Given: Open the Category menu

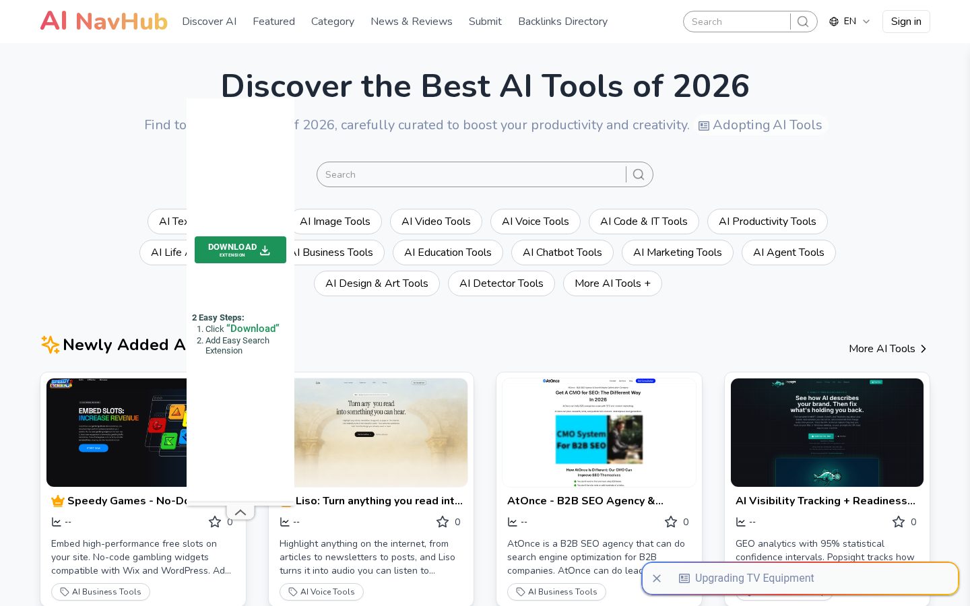Looking at the screenshot, I should pos(333,22).
